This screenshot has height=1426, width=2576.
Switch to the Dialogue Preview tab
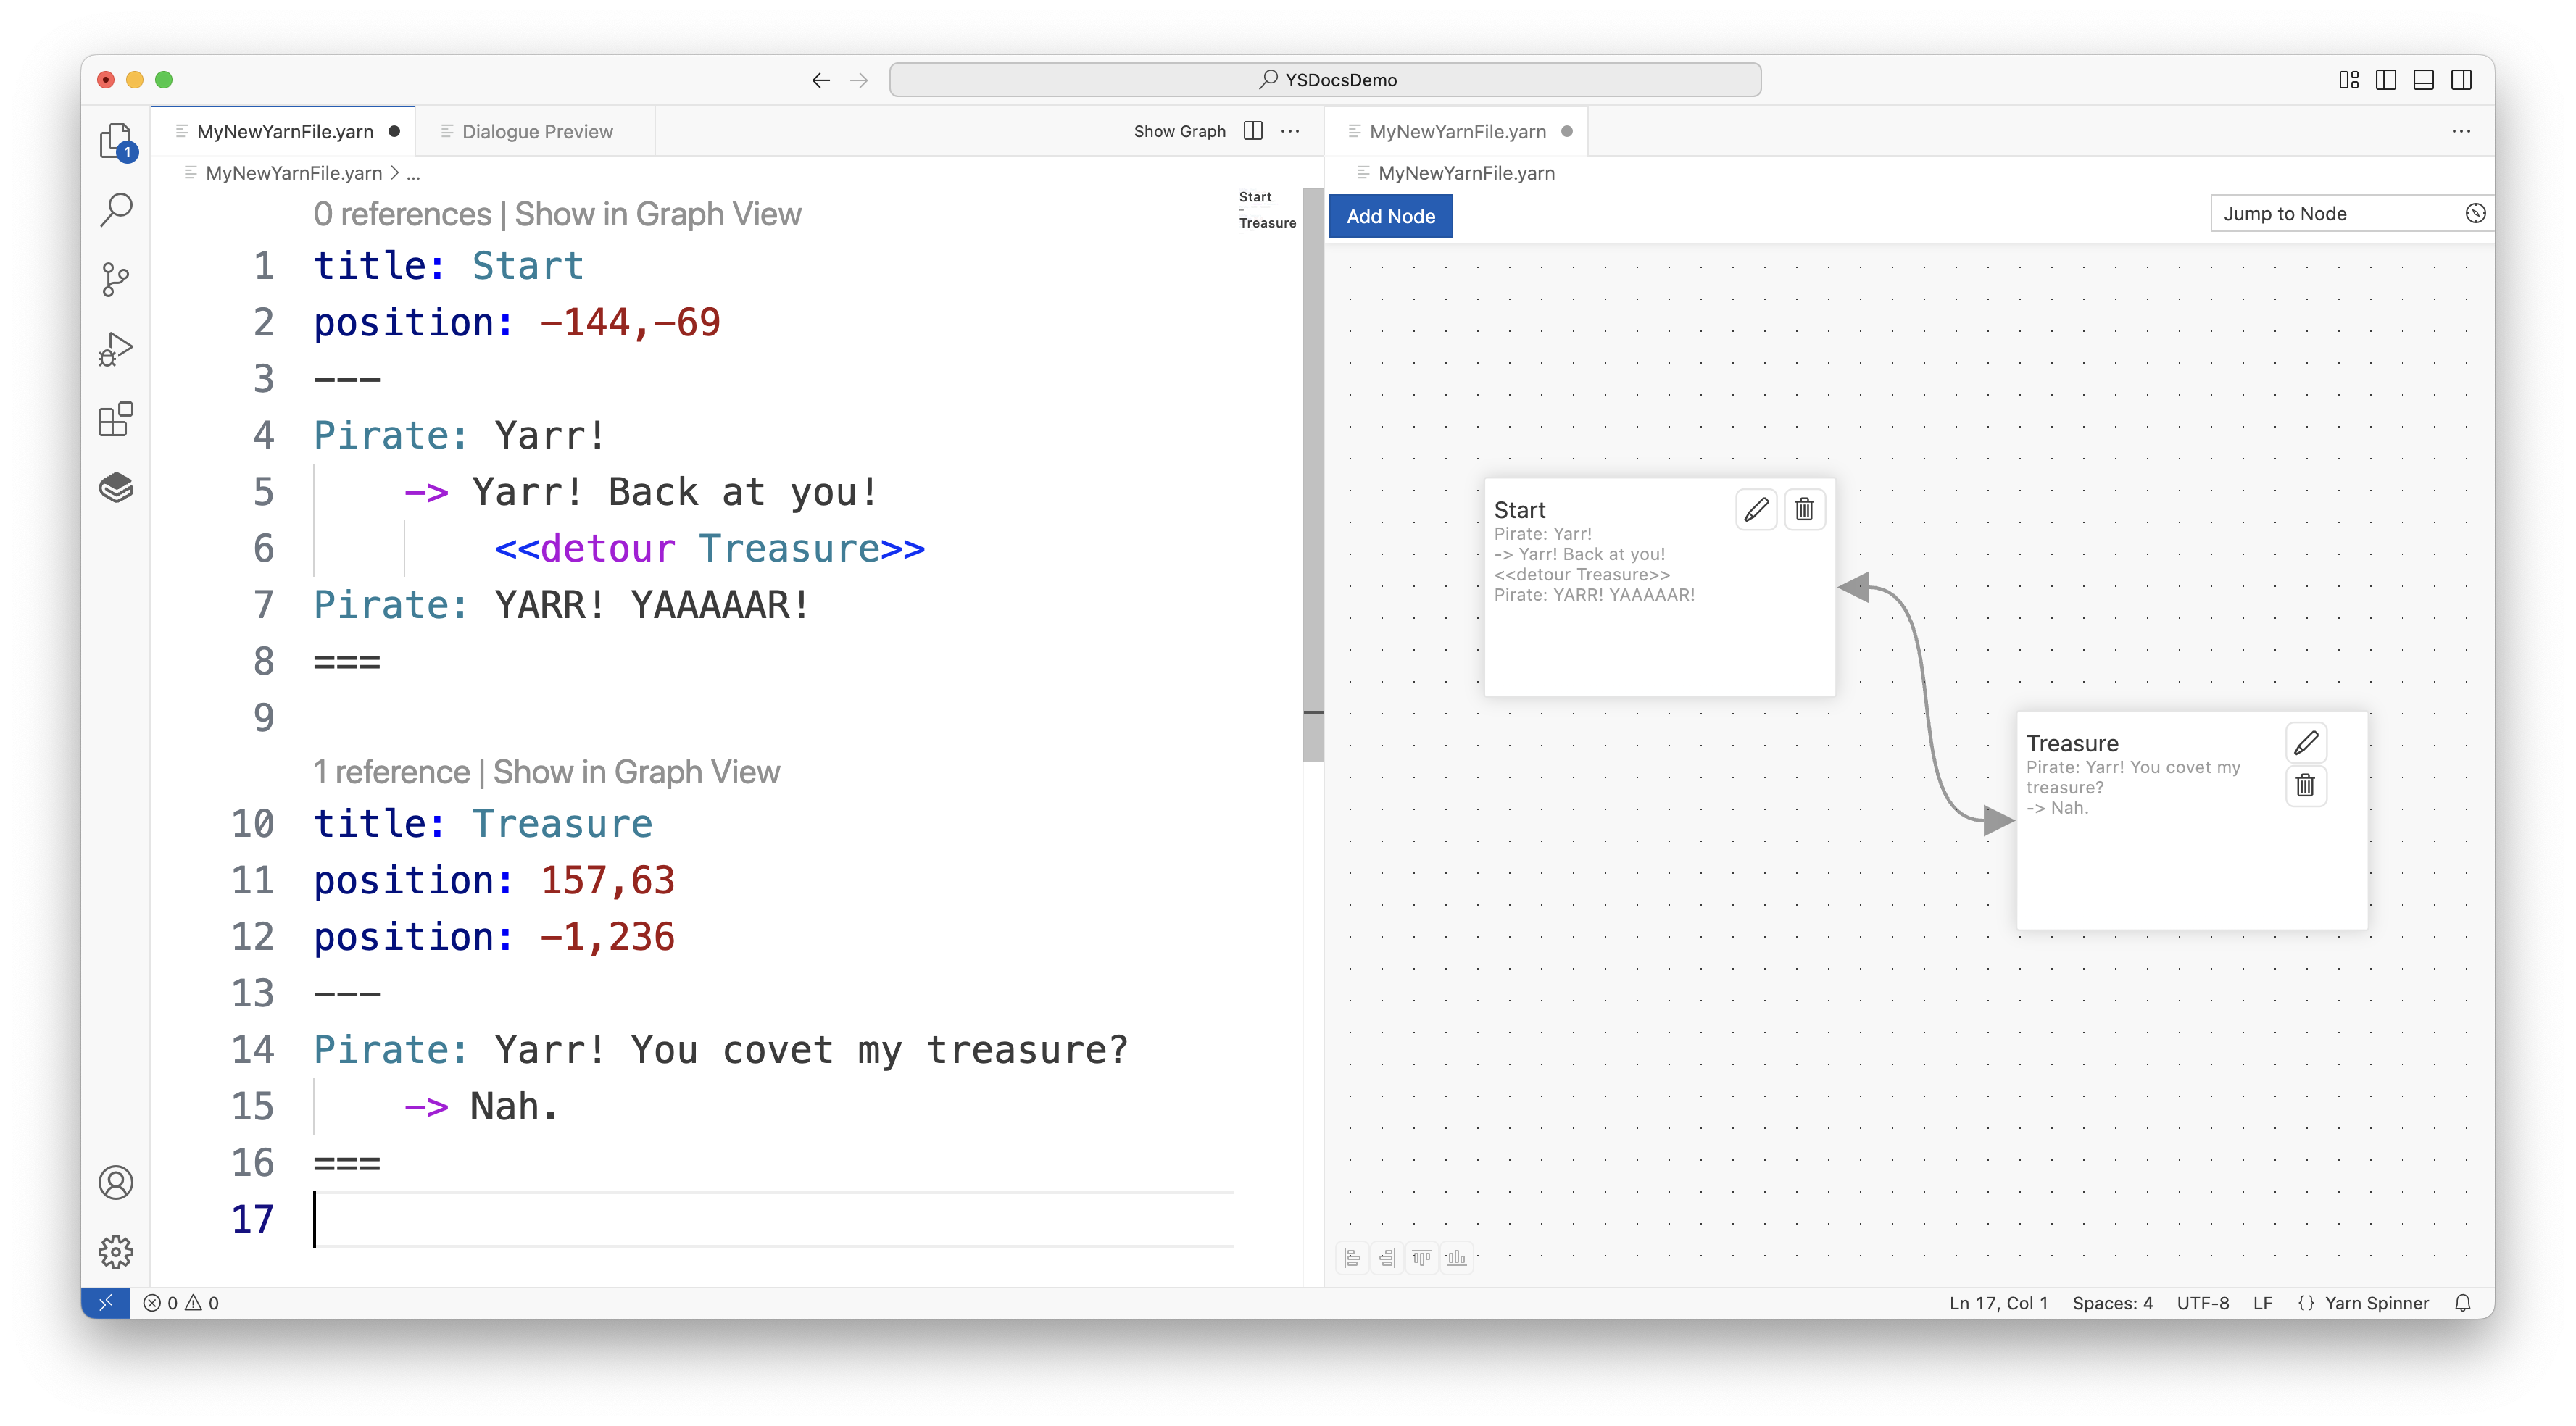[537, 132]
